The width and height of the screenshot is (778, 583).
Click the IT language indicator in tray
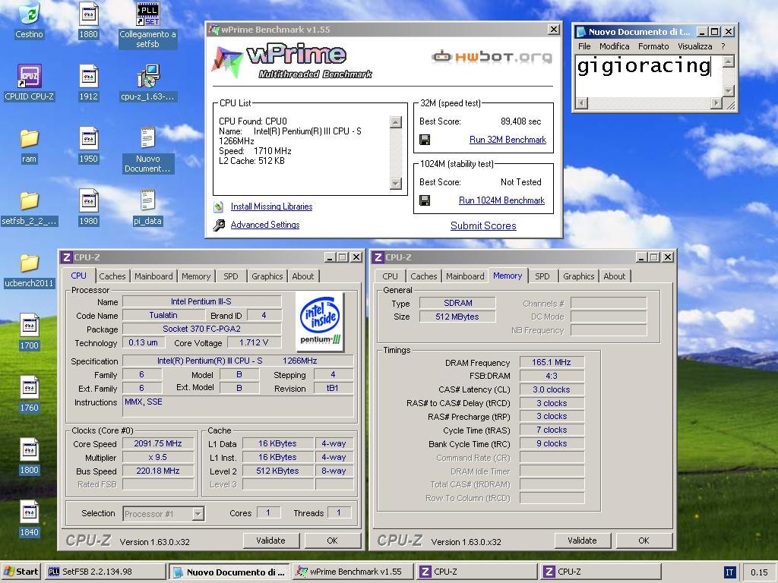coord(729,572)
